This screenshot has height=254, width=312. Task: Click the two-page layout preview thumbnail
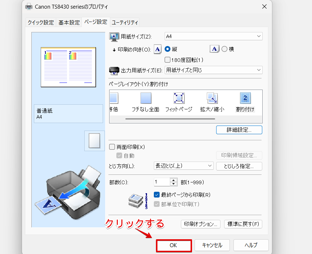pyautogui.click(x=68, y=67)
